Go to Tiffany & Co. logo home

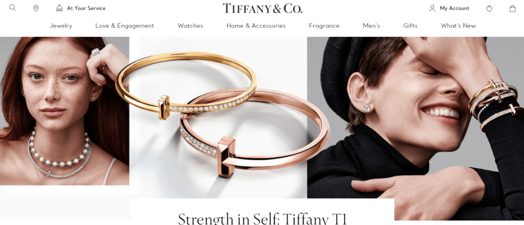pyautogui.click(x=263, y=8)
